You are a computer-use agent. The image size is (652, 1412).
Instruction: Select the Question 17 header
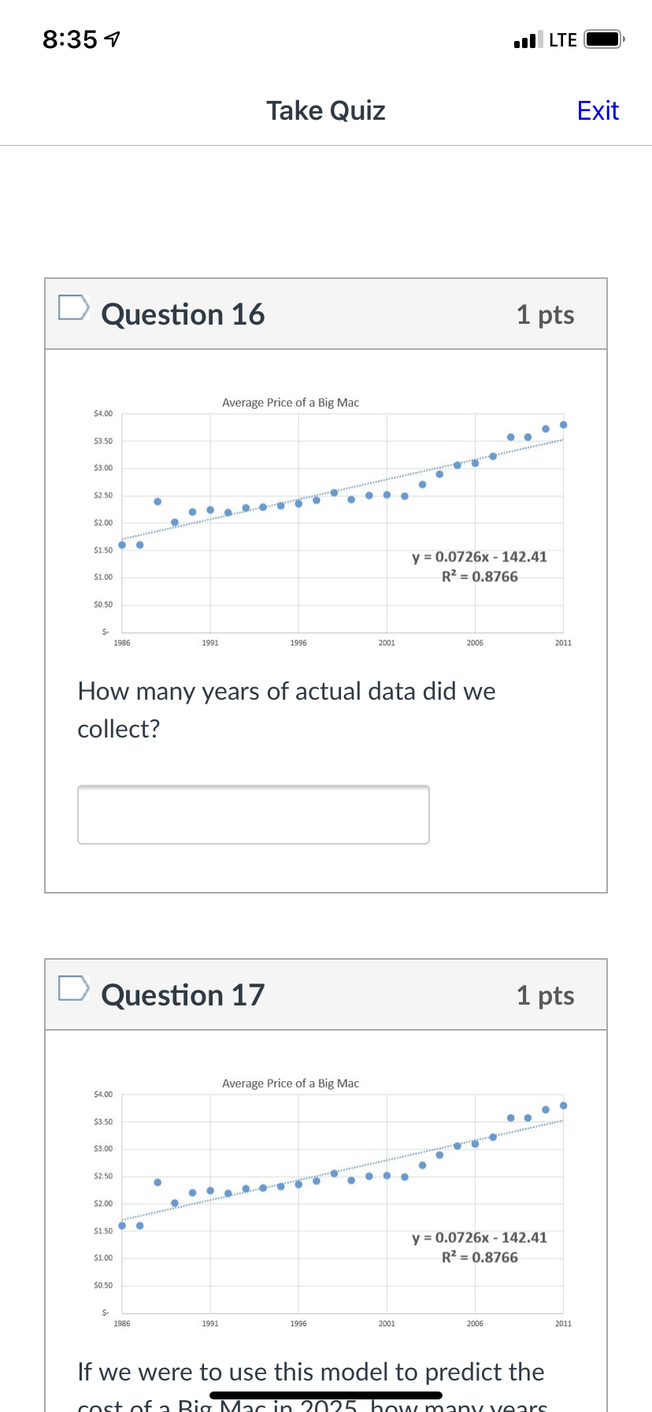pos(182,994)
